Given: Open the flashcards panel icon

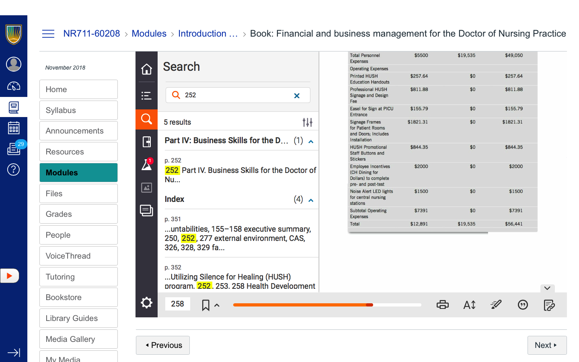Looking at the screenshot, I should 146,142.
